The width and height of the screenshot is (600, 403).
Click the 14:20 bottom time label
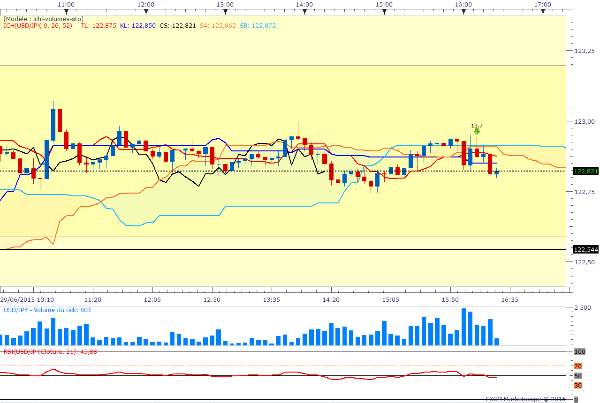(x=331, y=299)
